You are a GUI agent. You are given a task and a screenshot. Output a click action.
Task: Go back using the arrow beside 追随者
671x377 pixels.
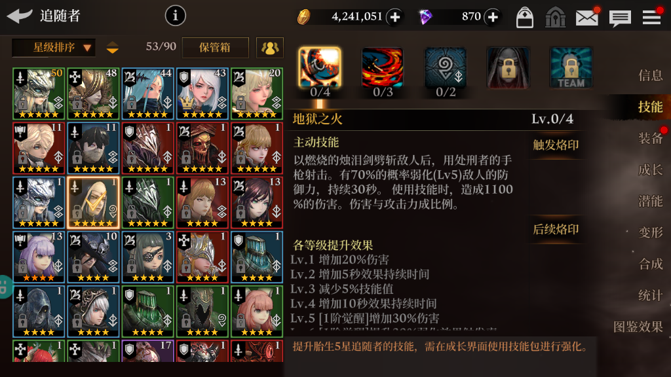(20, 16)
